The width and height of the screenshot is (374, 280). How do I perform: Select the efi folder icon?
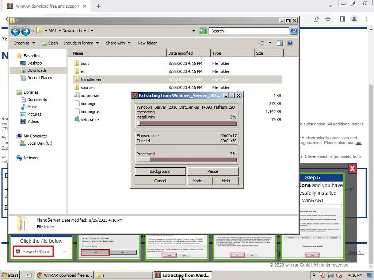click(77, 71)
